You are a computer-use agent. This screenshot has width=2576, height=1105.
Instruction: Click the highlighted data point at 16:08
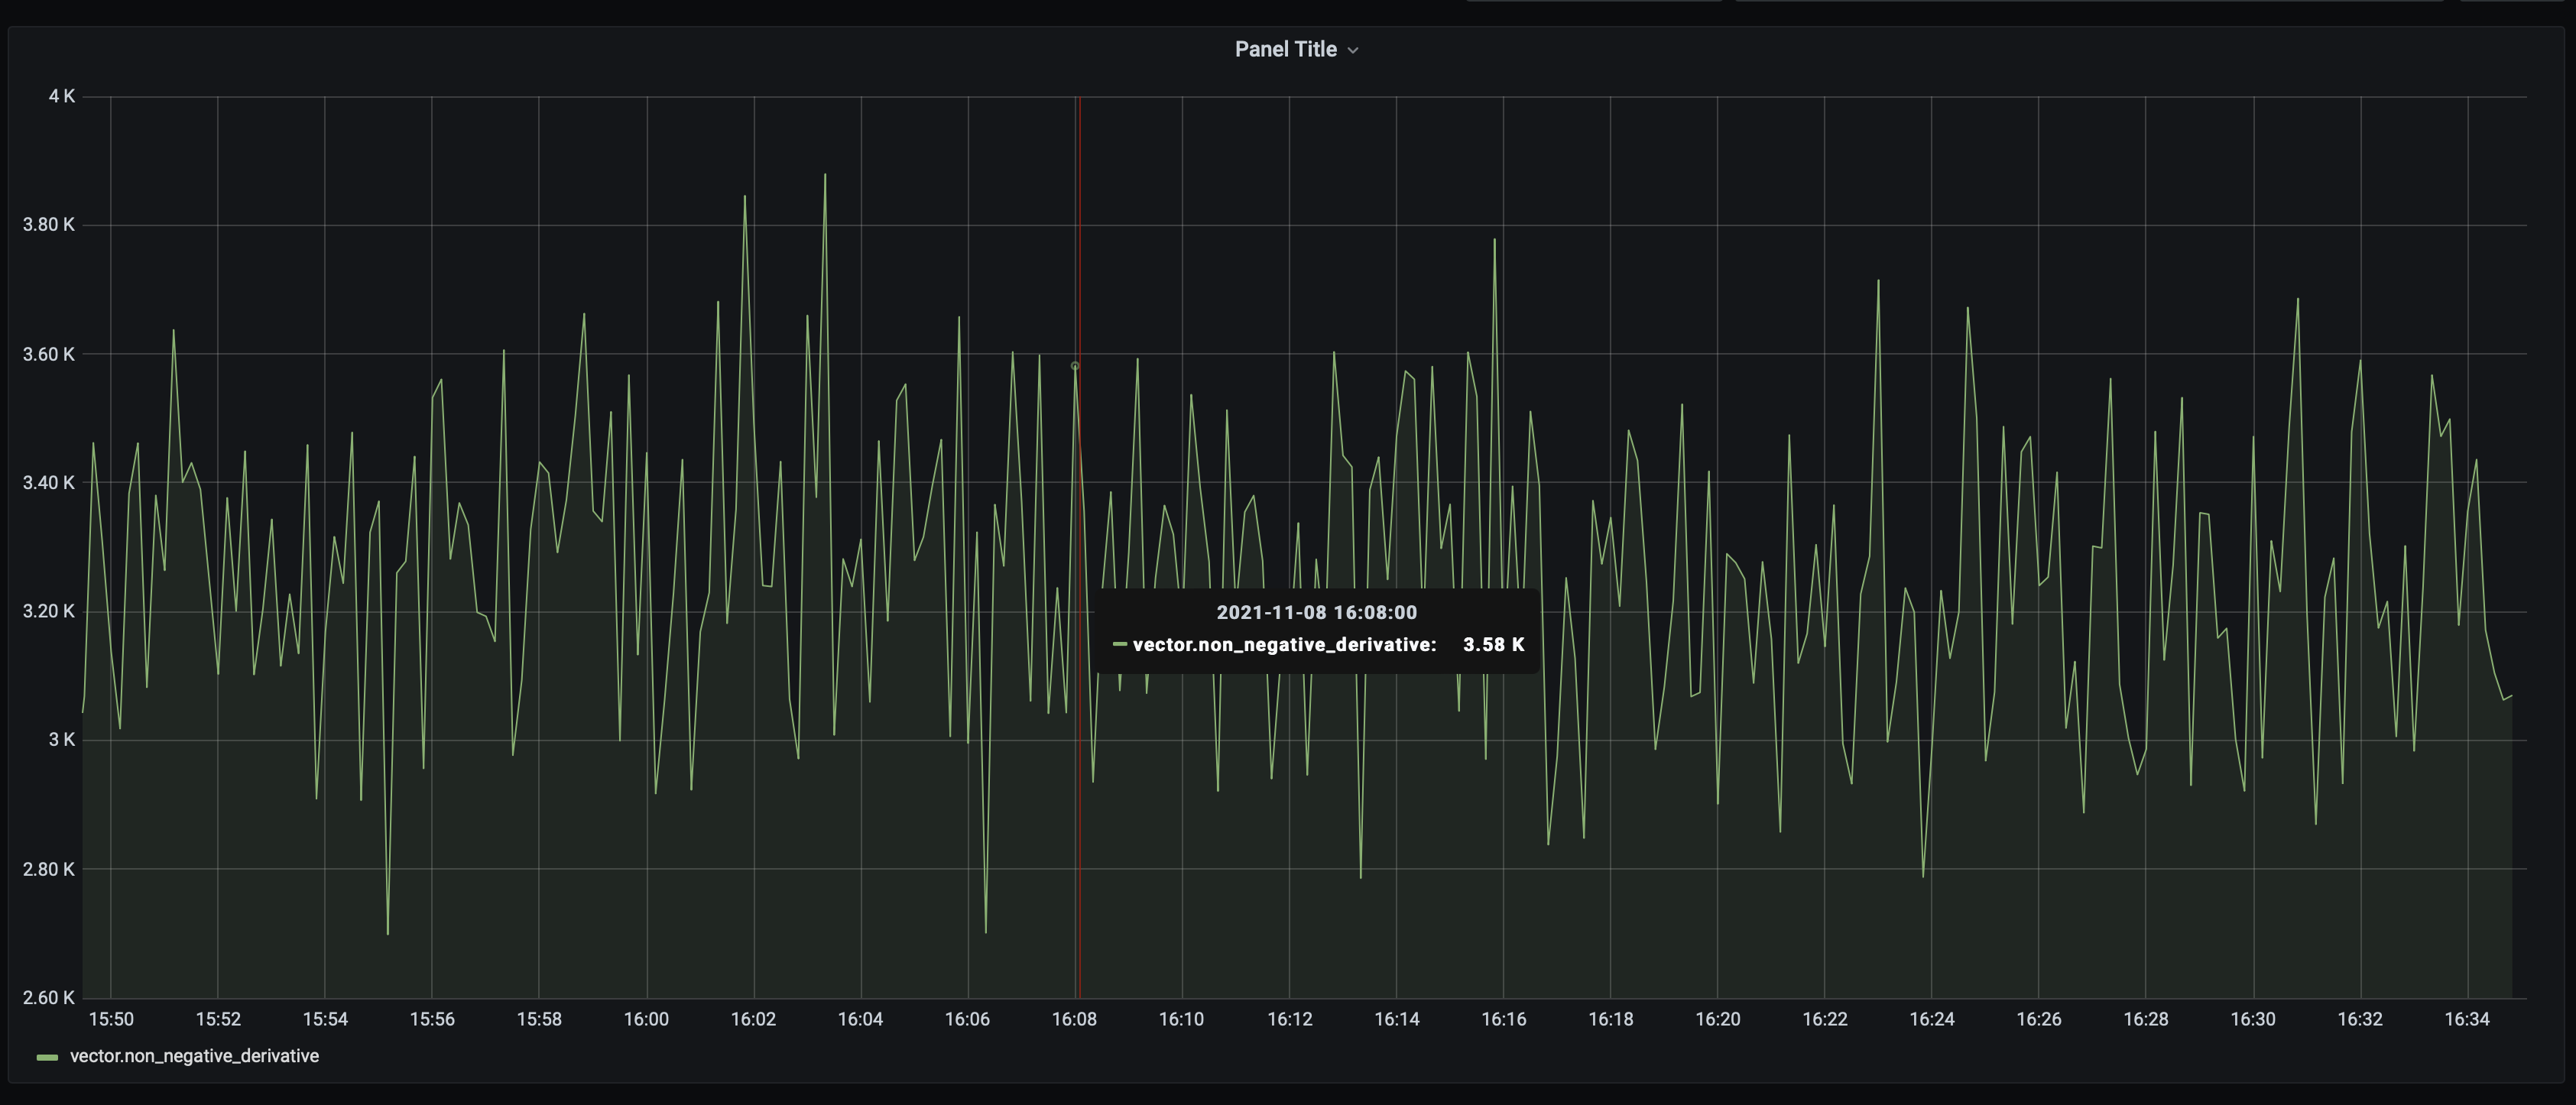coord(1074,366)
